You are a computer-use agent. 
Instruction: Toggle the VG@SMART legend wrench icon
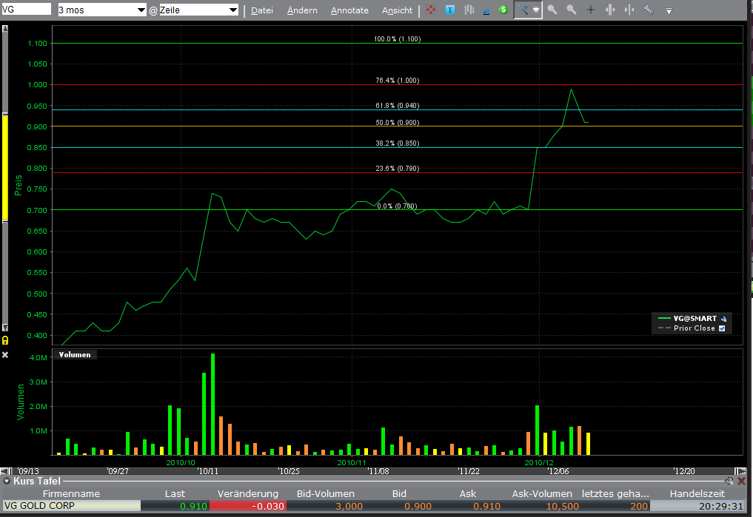pos(723,318)
